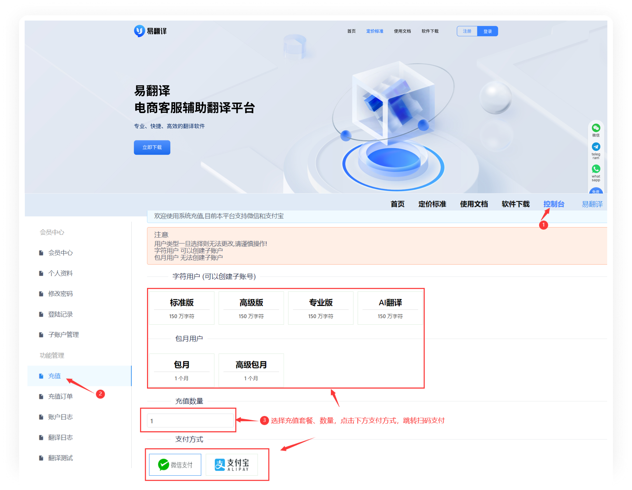Screen dimensions: 632x490
Task: Select the 支付宝 ALIPAY payment icon
Action: 232,465
